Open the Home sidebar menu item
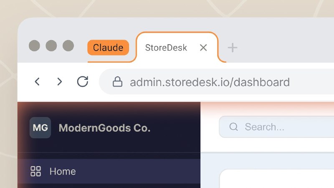 109,171
